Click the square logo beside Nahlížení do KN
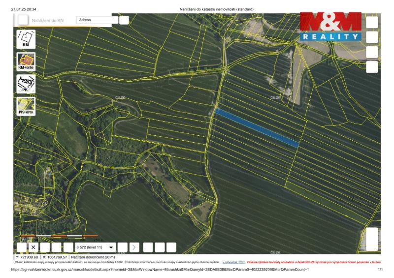 [x=23, y=20]
